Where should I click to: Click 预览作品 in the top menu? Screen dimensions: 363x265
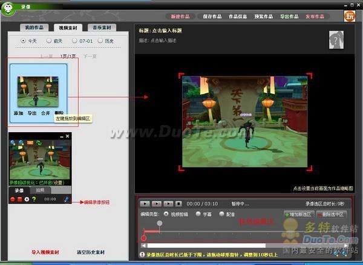click(264, 16)
